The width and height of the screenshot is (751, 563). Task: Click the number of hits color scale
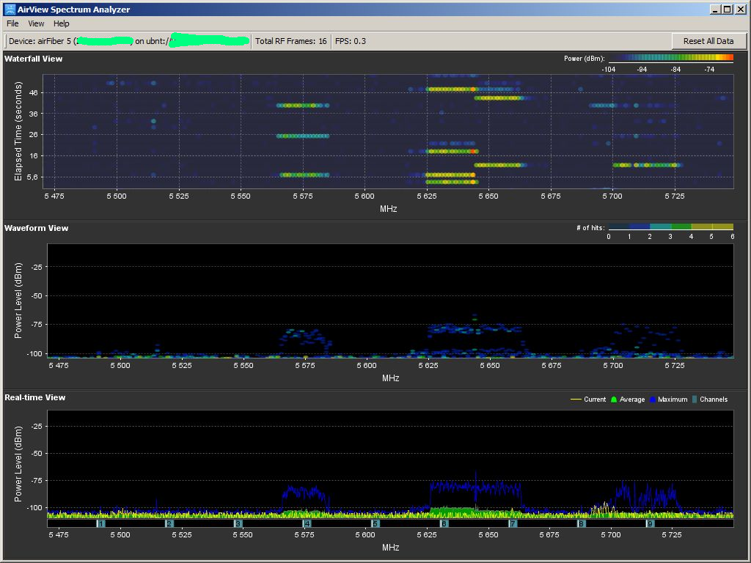click(671, 227)
